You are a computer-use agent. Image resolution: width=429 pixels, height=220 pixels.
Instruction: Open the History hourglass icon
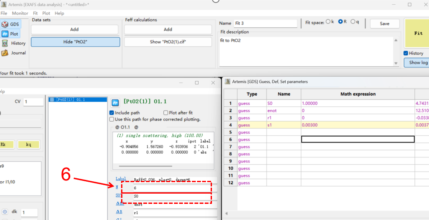pos(5,43)
